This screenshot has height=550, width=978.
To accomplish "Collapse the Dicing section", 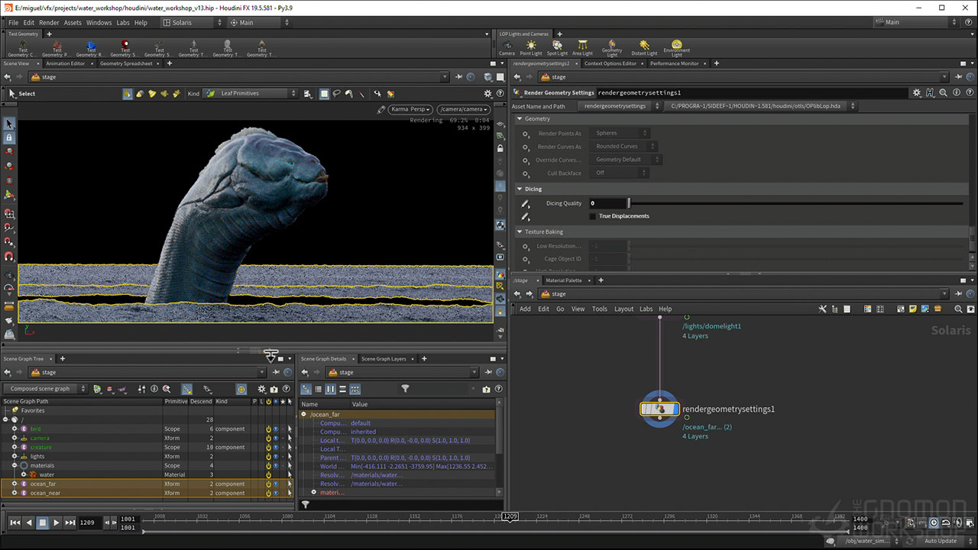I will pyautogui.click(x=520, y=189).
